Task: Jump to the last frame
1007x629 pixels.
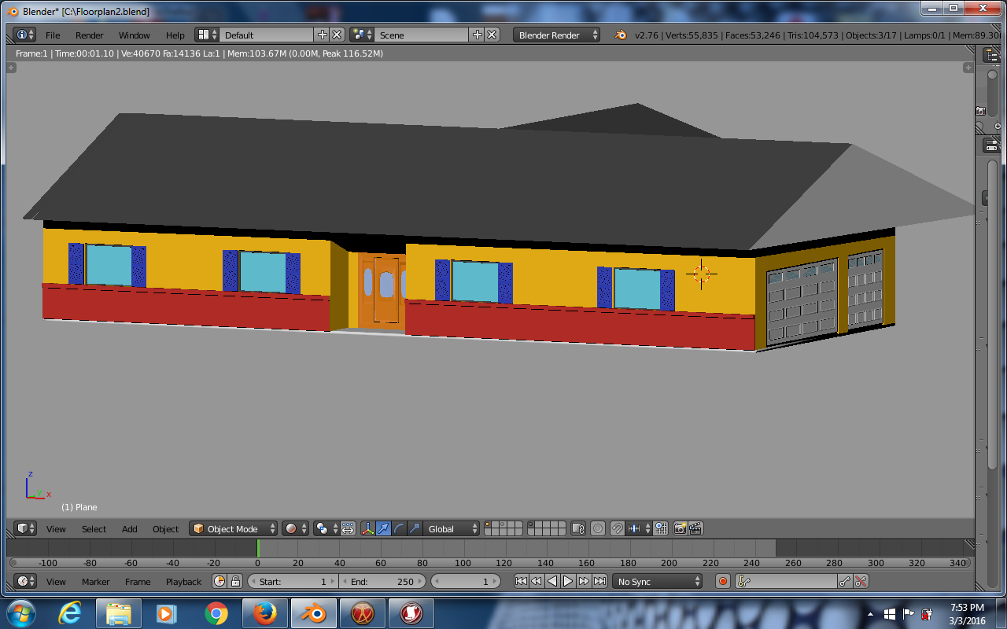Action: tap(599, 581)
